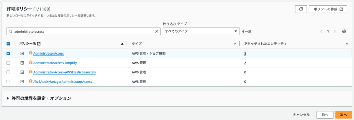Open the すべてのタイプ filter dropdown
This screenshot has height=120, width=354.
tap(201, 31)
